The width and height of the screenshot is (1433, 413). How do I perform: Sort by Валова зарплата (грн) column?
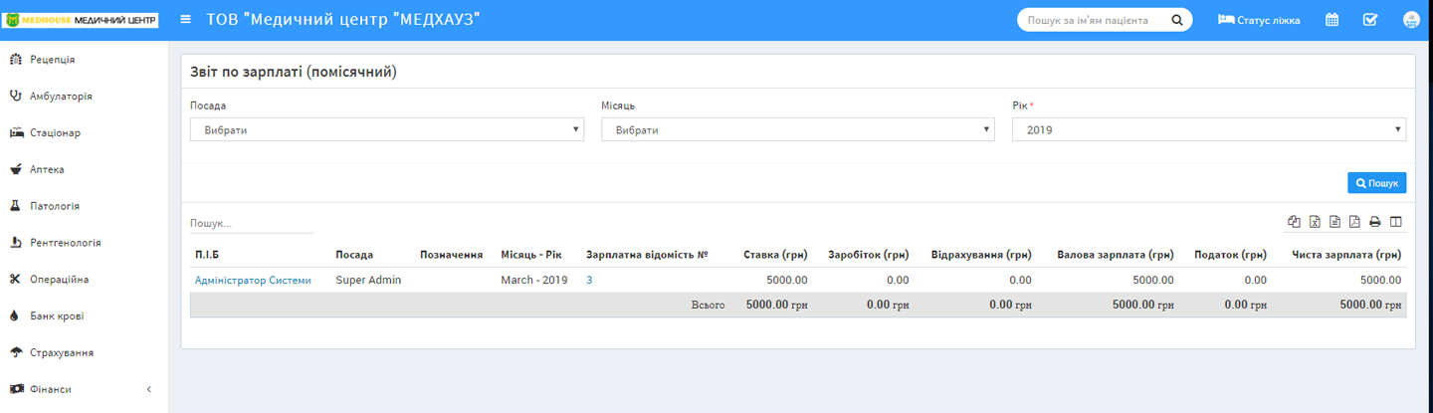pyautogui.click(x=1116, y=255)
